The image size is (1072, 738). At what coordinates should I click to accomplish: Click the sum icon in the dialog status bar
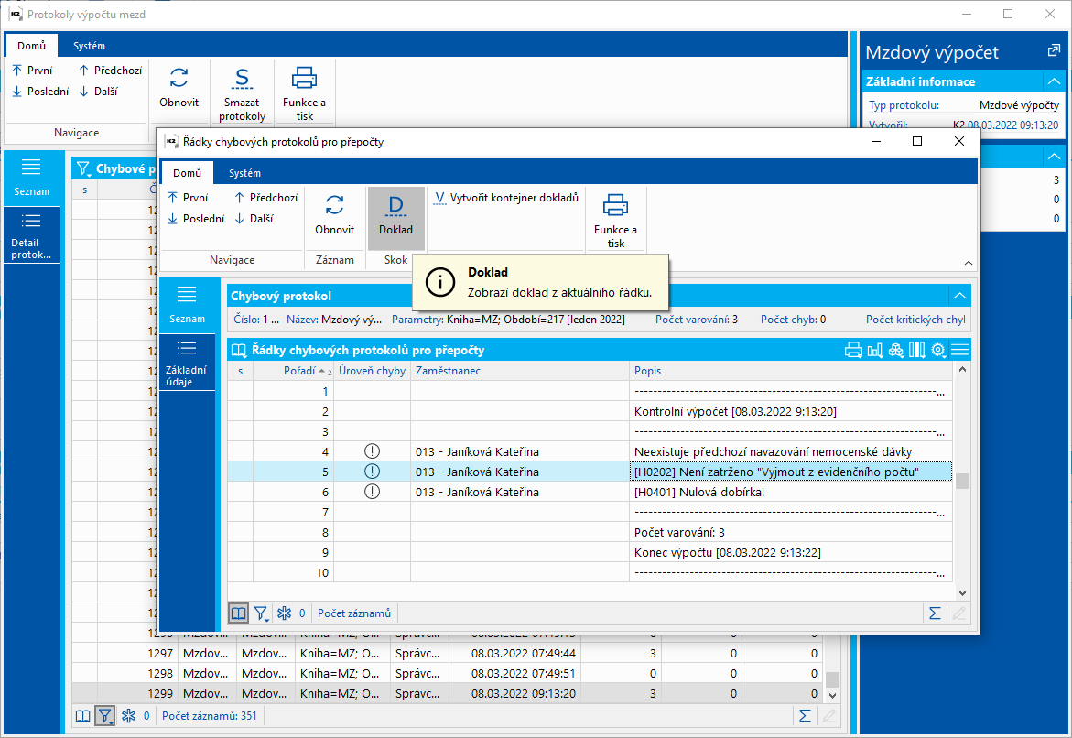tap(935, 613)
